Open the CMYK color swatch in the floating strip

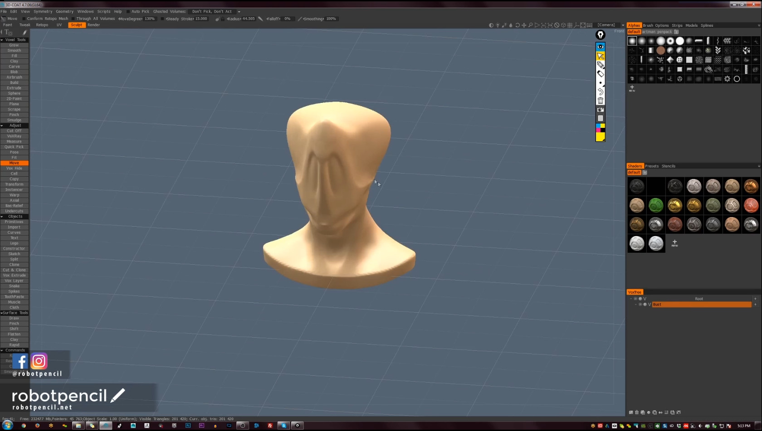click(600, 128)
